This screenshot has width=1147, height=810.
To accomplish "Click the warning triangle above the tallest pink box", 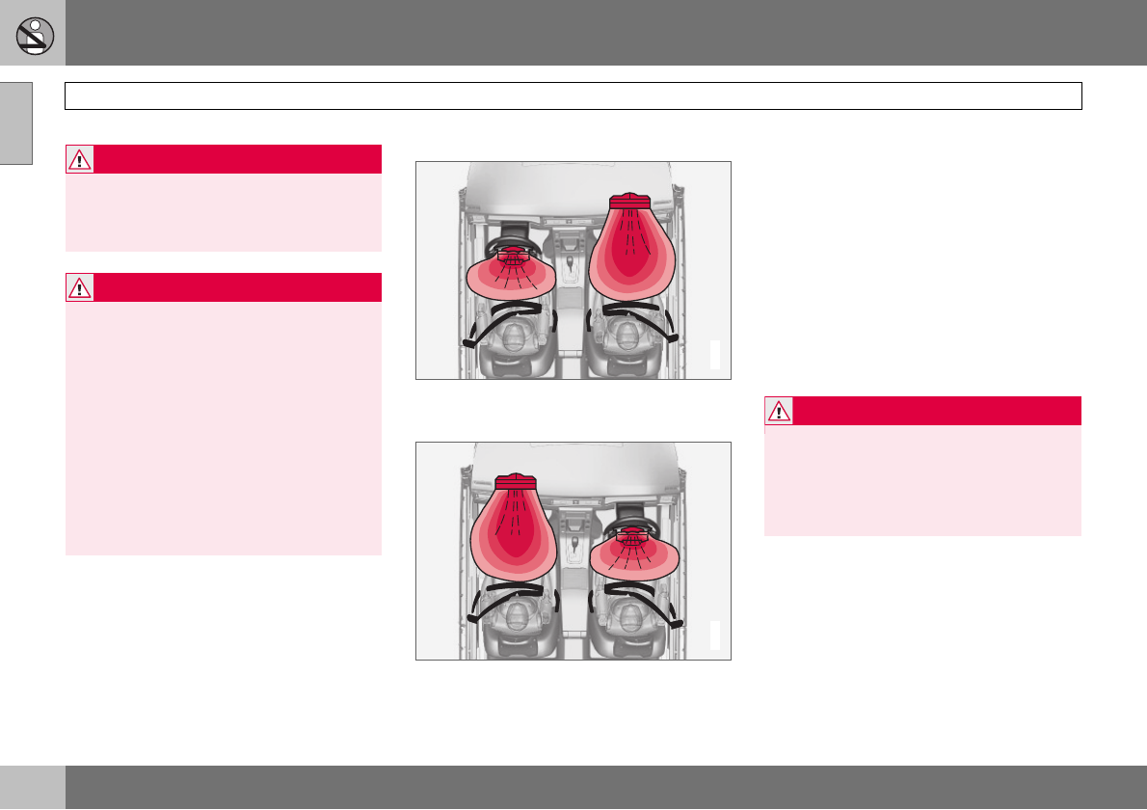I will click(x=80, y=287).
